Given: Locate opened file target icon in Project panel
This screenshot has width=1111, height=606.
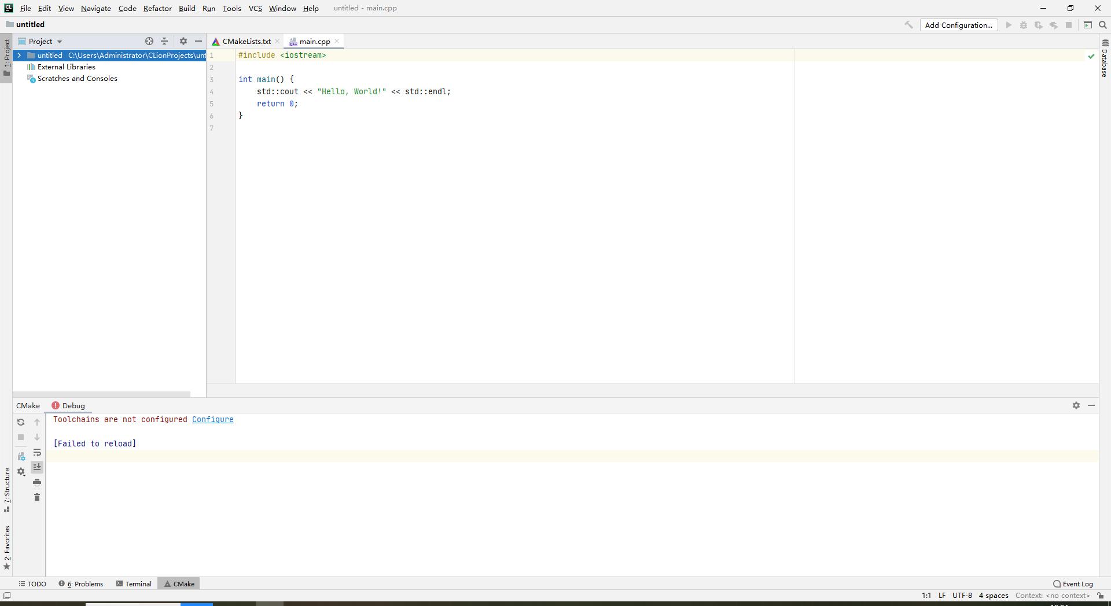Looking at the screenshot, I should [x=149, y=41].
